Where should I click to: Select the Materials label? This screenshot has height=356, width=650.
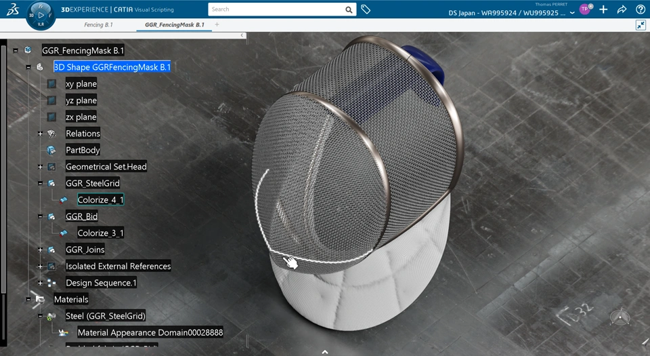coord(71,300)
